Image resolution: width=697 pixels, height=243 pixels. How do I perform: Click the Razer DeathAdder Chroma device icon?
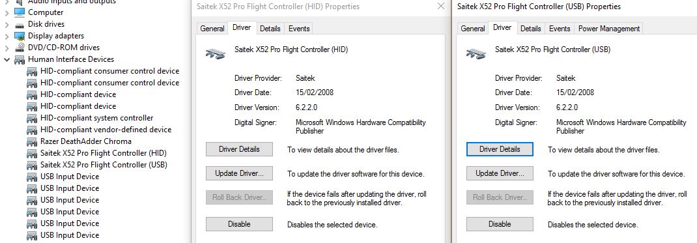coord(32,142)
